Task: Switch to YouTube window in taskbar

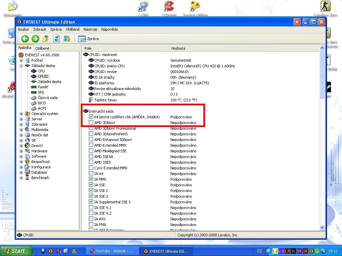Action: [113, 251]
